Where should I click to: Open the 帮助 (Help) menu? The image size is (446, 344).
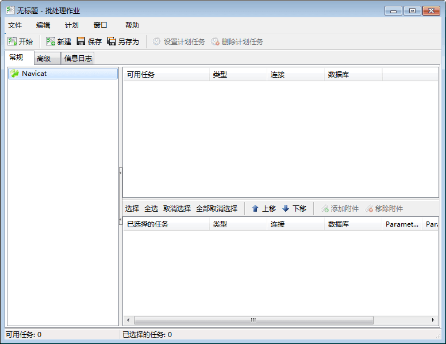click(x=132, y=25)
